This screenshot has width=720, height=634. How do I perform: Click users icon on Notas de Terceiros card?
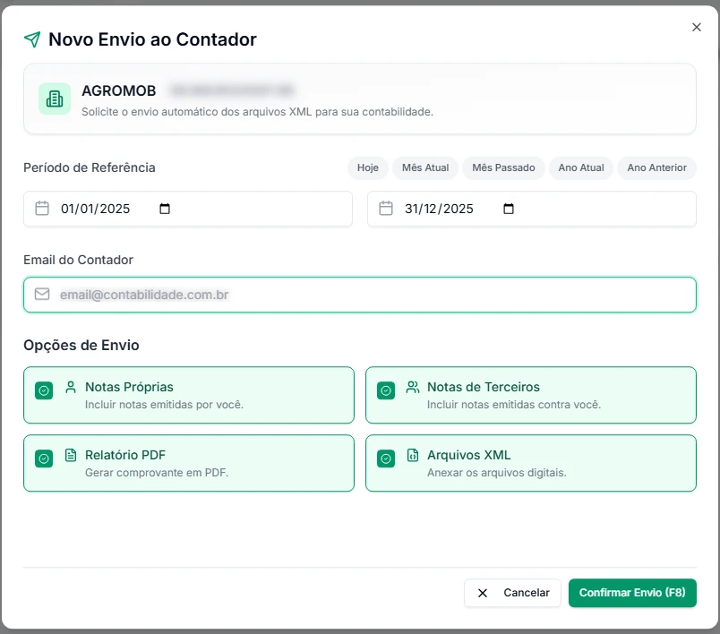pyautogui.click(x=413, y=387)
